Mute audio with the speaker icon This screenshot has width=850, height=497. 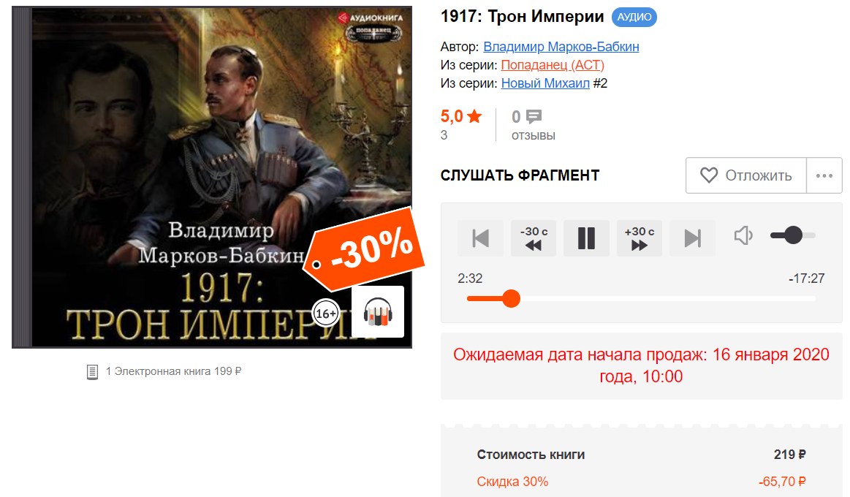(x=743, y=235)
